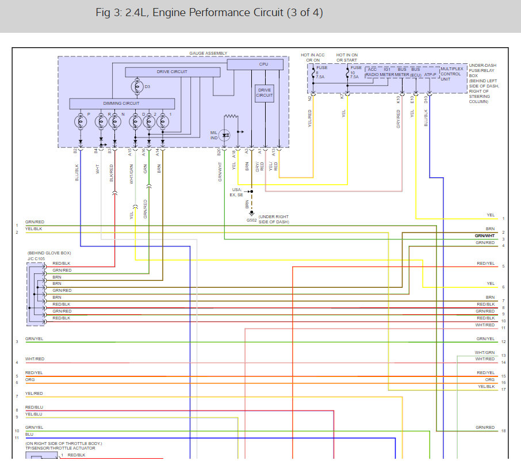Screen dimensions: 521x472
Task: Click the MIL IND LED symbol
Action: pos(226,135)
